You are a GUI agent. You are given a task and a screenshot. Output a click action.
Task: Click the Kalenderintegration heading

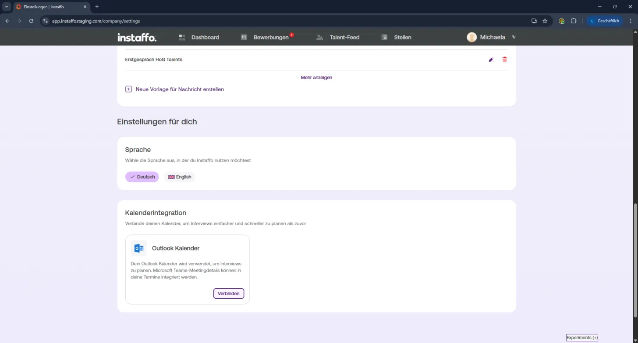[x=156, y=213]
